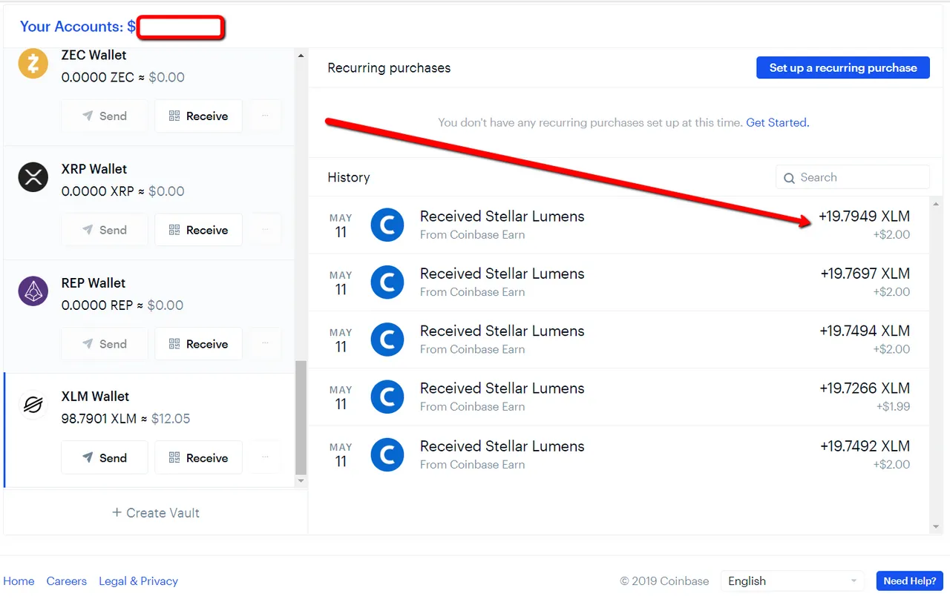Send from the REP Wallet
Screen dimensions: 950x599
pos(105,344)
